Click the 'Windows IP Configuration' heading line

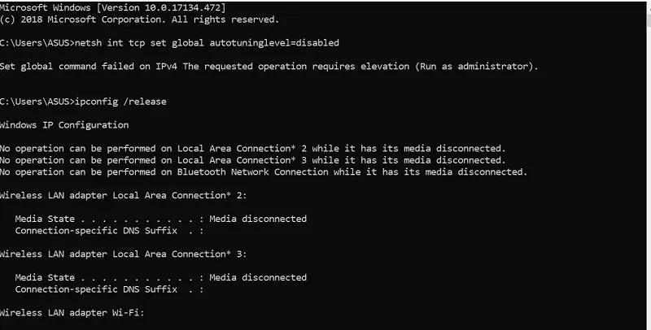pos(64,125)
